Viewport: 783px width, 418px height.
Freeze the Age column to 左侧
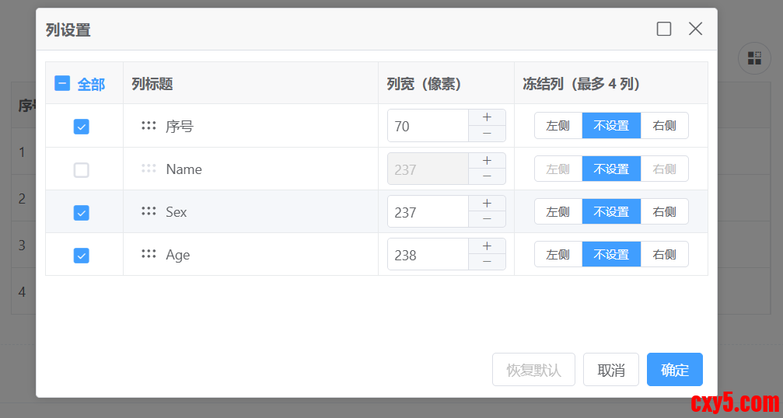(x=558, y=254)
